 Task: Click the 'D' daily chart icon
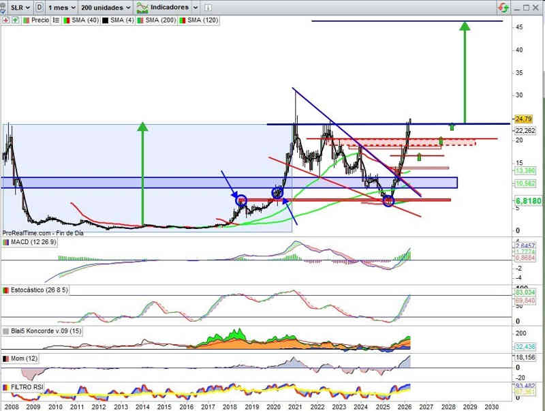pyautogui.click(x=40, y=7)
